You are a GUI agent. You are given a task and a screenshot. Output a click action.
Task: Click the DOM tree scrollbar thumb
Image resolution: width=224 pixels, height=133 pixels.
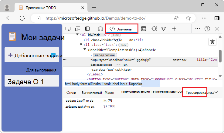tap(220, 56)
